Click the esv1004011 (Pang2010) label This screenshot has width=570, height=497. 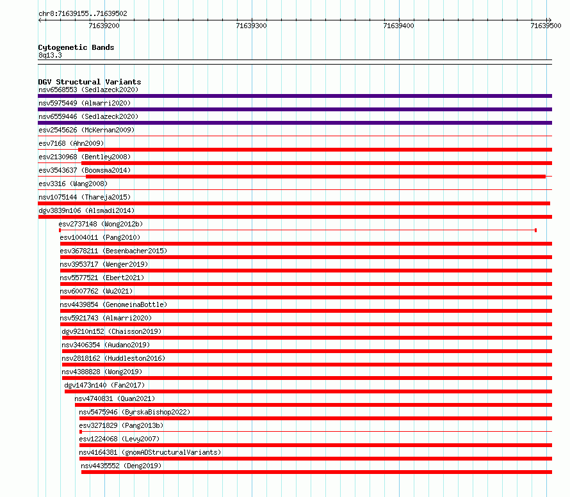point(100,237)
